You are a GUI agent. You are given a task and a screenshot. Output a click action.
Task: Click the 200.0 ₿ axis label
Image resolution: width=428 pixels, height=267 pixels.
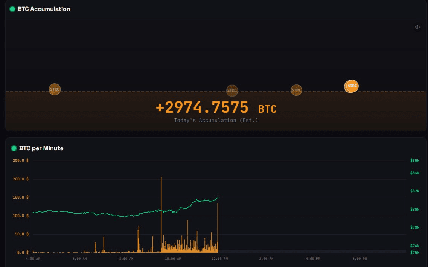click(x=20, y=179)
